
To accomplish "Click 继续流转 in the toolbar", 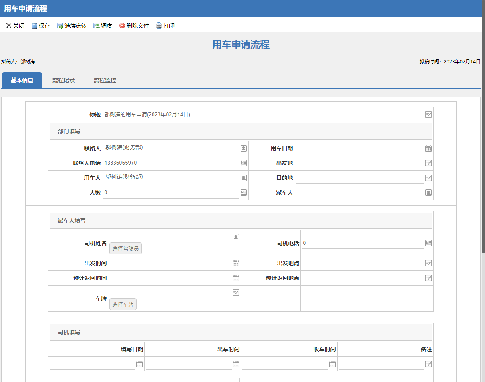I will tap(72, 26).
